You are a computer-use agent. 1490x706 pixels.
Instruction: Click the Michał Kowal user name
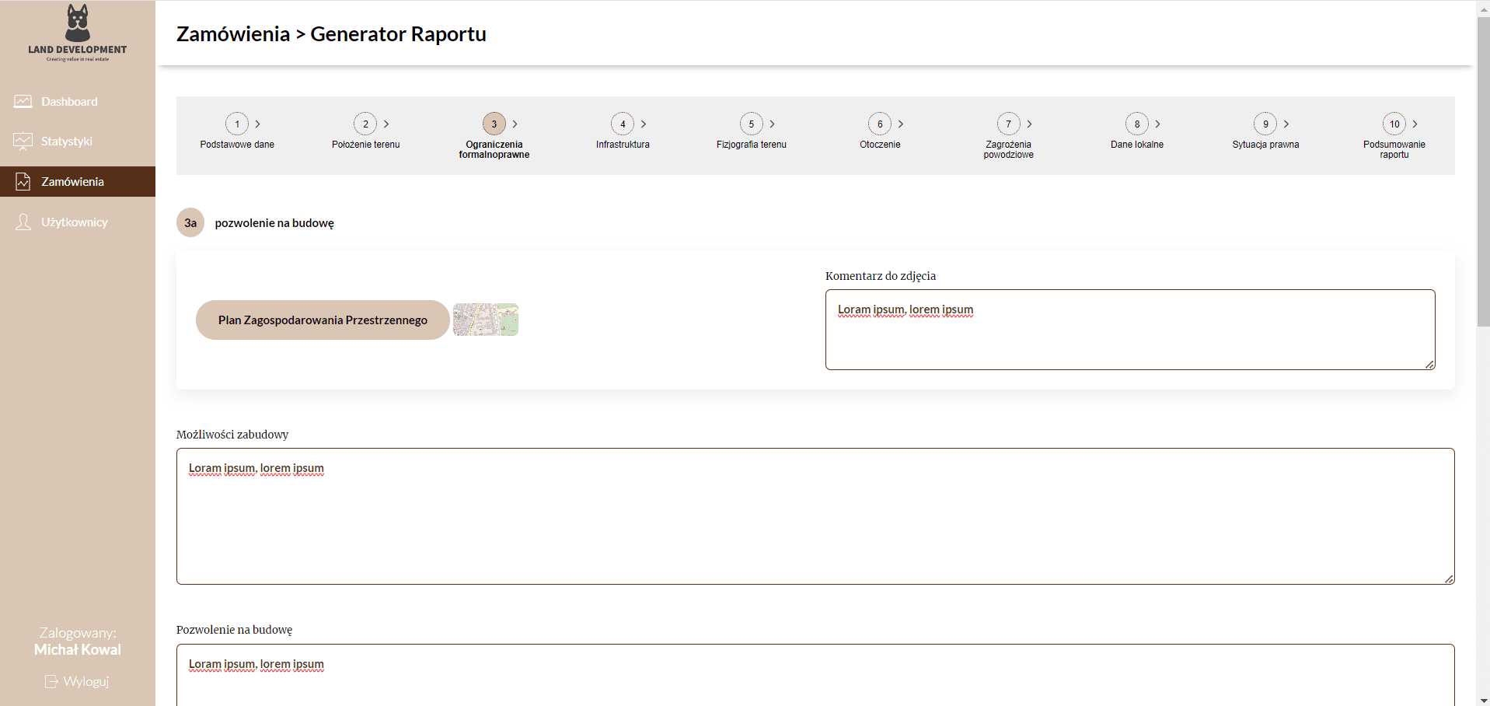click(x=78, y=649)
